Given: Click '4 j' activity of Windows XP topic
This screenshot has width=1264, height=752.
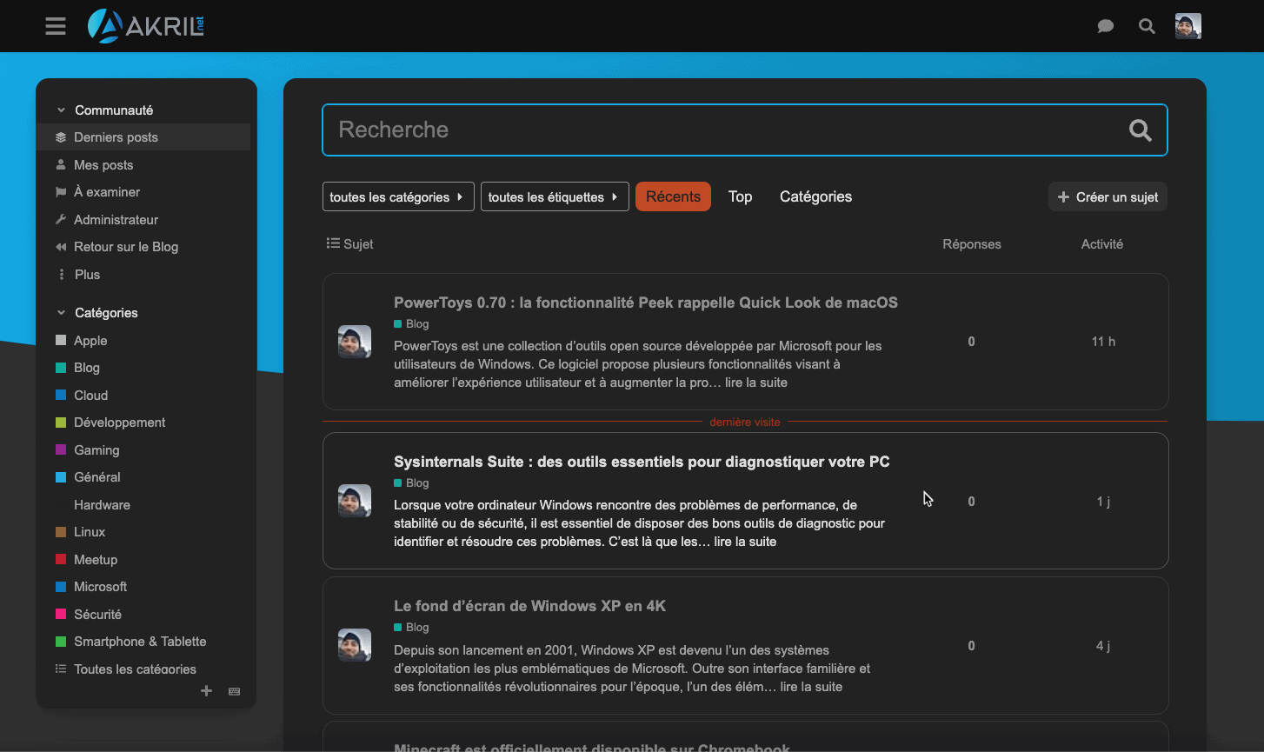Looking at the screenshot, I should [x=1103, y=646].
